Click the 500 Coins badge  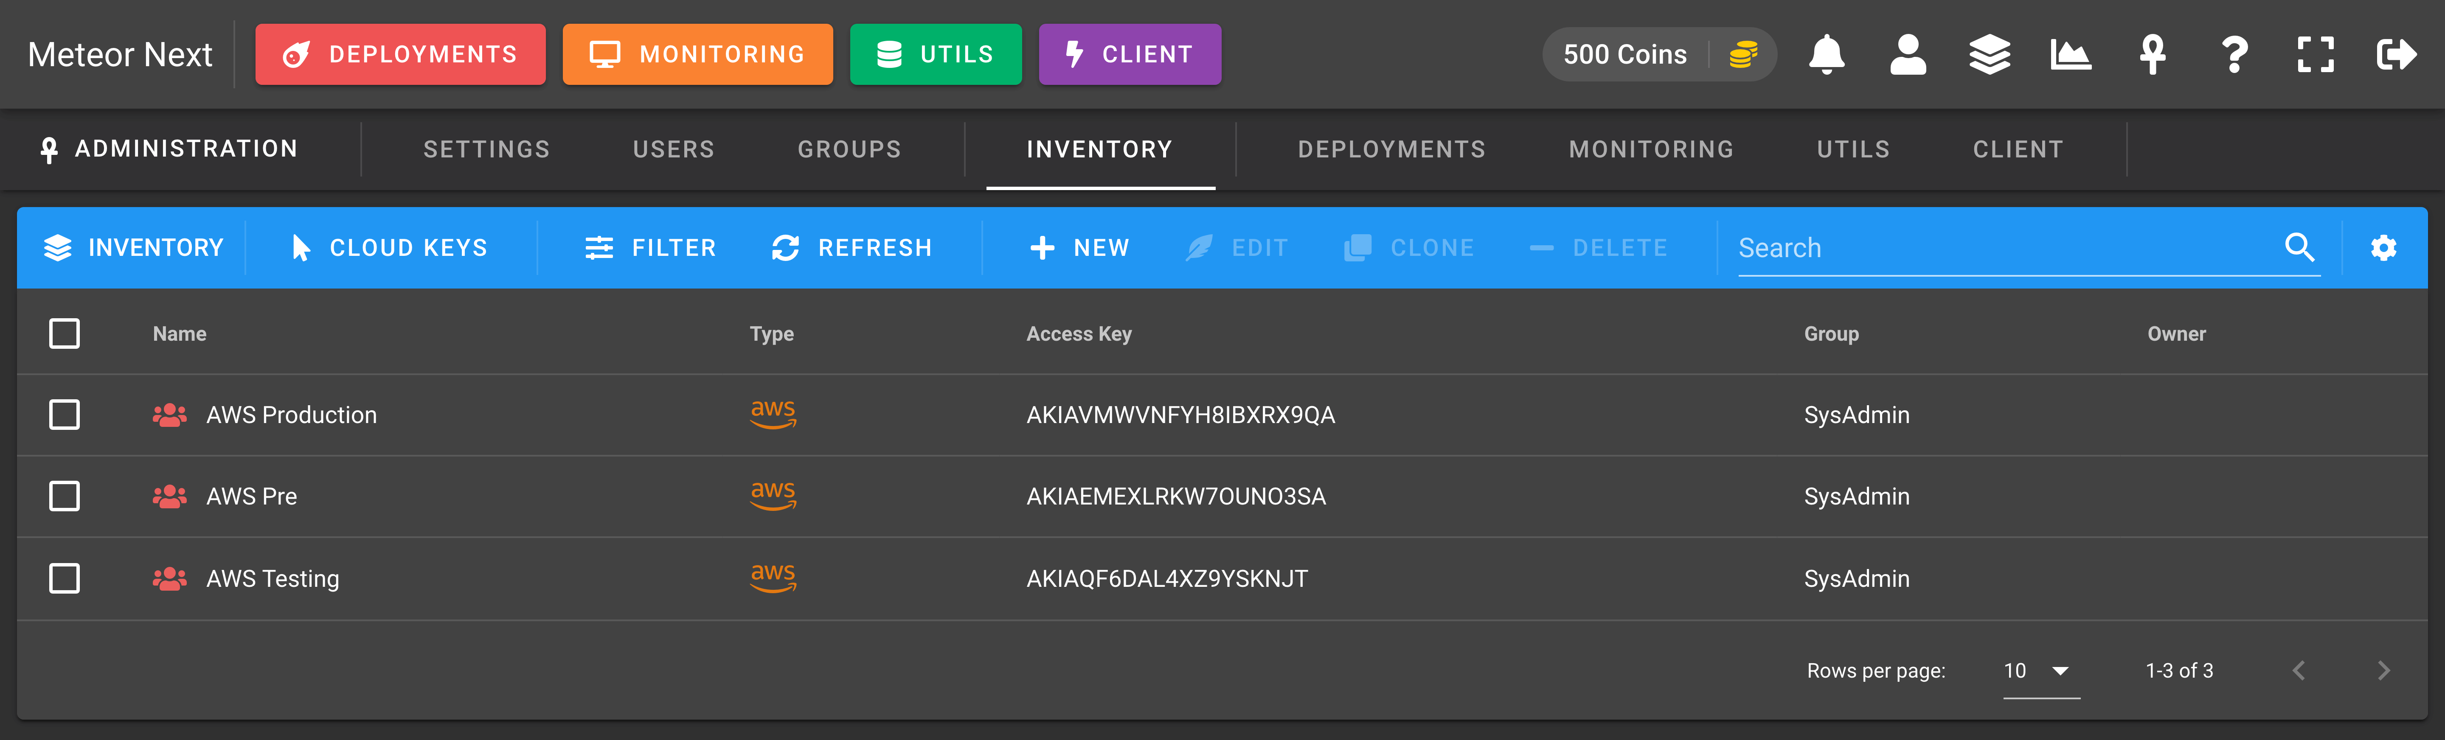pos(1659,55)
